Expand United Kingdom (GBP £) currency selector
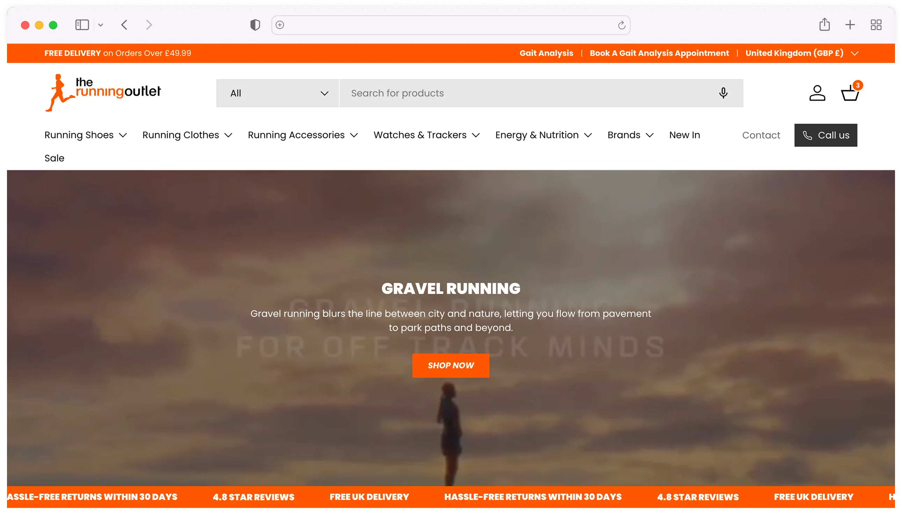The width and height of the screenshot is (902, 530). pyautogui.click(x=802, y=53)
